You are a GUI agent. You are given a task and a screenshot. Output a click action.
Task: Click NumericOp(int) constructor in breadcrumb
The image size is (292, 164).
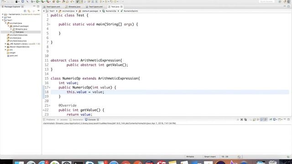click(129, 11)
